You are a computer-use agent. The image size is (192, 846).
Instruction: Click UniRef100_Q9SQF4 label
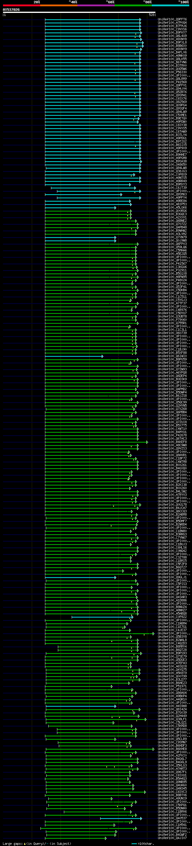(x=172, y=108)
